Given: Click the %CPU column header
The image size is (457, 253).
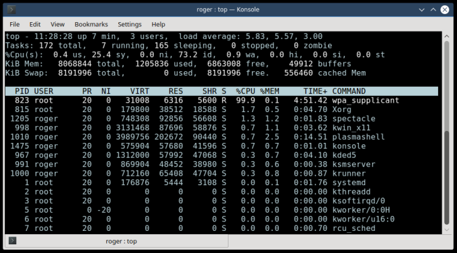Looking at the screenshot, I should [x=245, y=91].
